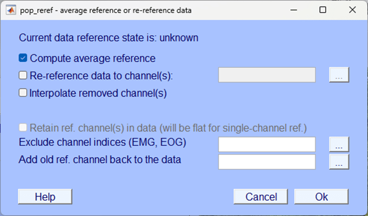
Task: Confirm with the Ok button
Action: click(x=321, y=197)
